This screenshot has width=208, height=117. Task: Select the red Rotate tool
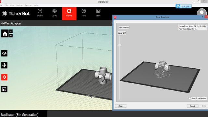(x=4, y=77)
